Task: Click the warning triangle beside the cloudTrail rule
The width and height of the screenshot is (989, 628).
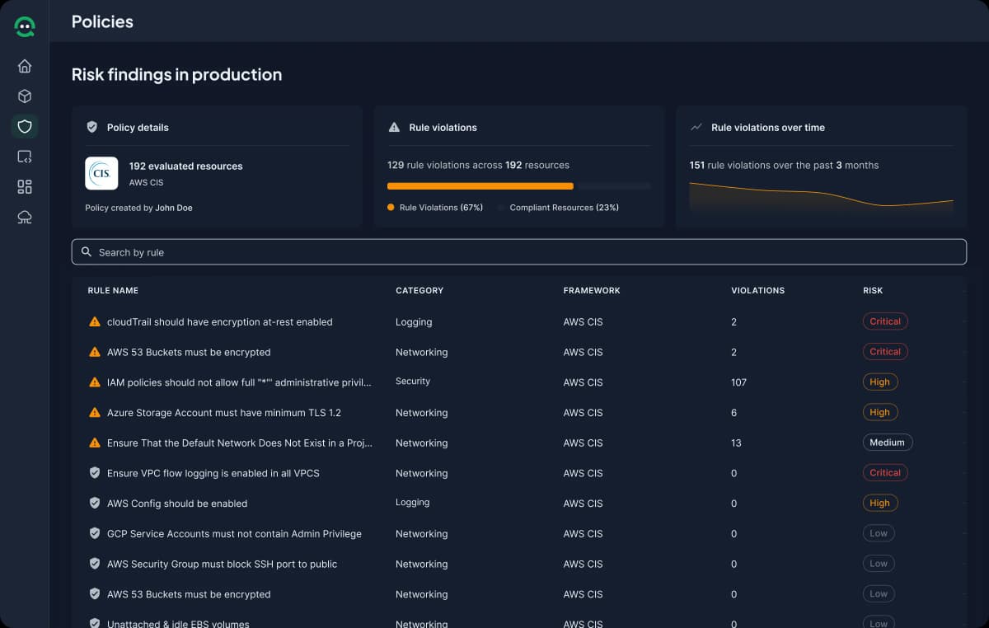Action: coord(93,321)
